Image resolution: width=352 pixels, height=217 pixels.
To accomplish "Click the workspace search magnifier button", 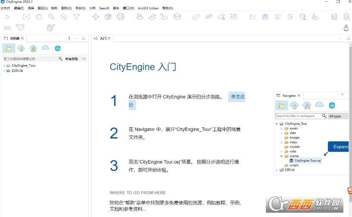I will coord(60,59).
